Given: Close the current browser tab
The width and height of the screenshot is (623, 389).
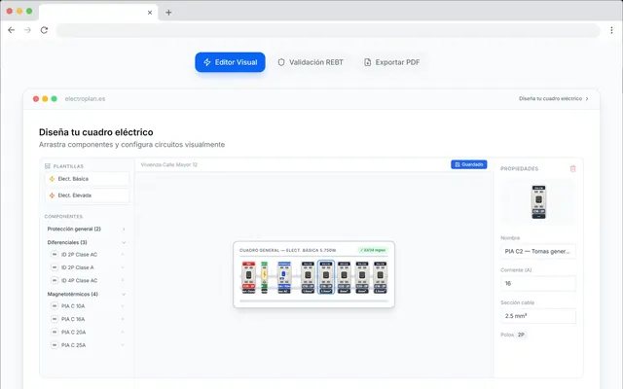Looking at the screenshot, I should (150, 13).
